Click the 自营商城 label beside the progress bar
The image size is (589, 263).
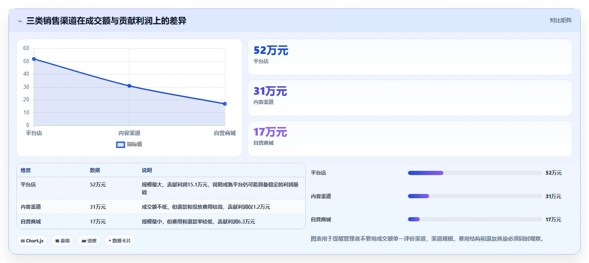coord(321,219)
